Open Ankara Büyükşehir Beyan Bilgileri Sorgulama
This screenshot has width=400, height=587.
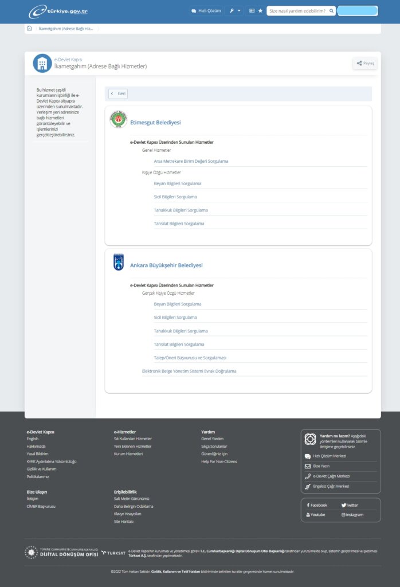[x=177, y=304]
